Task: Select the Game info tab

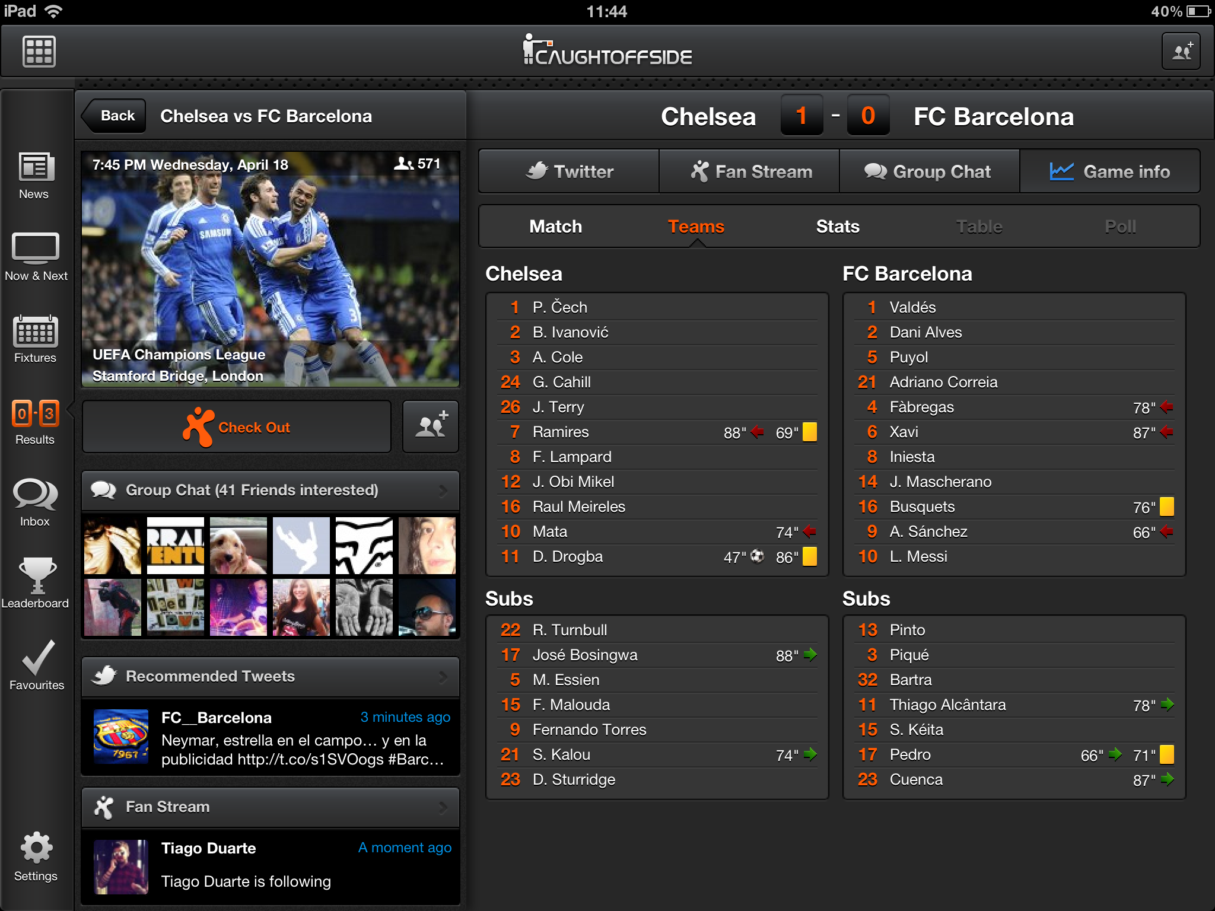Action: [1110, 171]
